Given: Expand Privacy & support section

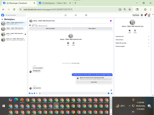Looking at the screenshot, I should (x=132, y=46).
